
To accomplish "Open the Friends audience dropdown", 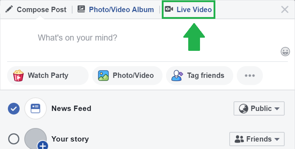I will click(x=257, y=139).
